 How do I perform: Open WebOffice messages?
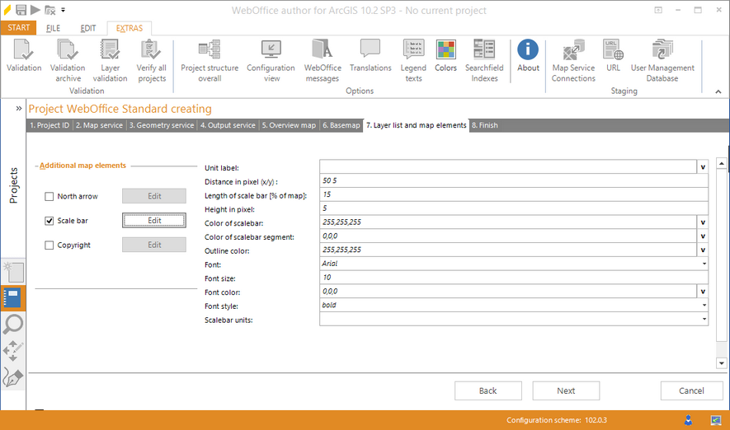(x=323, y=61)
